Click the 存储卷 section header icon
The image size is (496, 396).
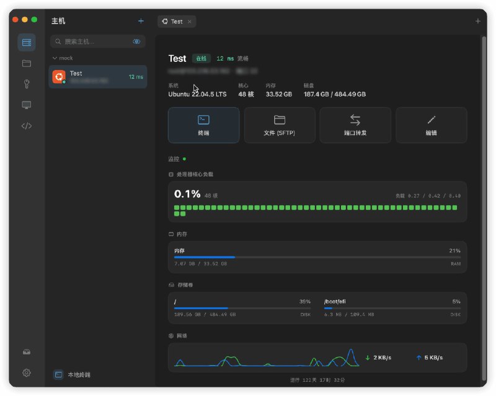(x=172, y=285)
